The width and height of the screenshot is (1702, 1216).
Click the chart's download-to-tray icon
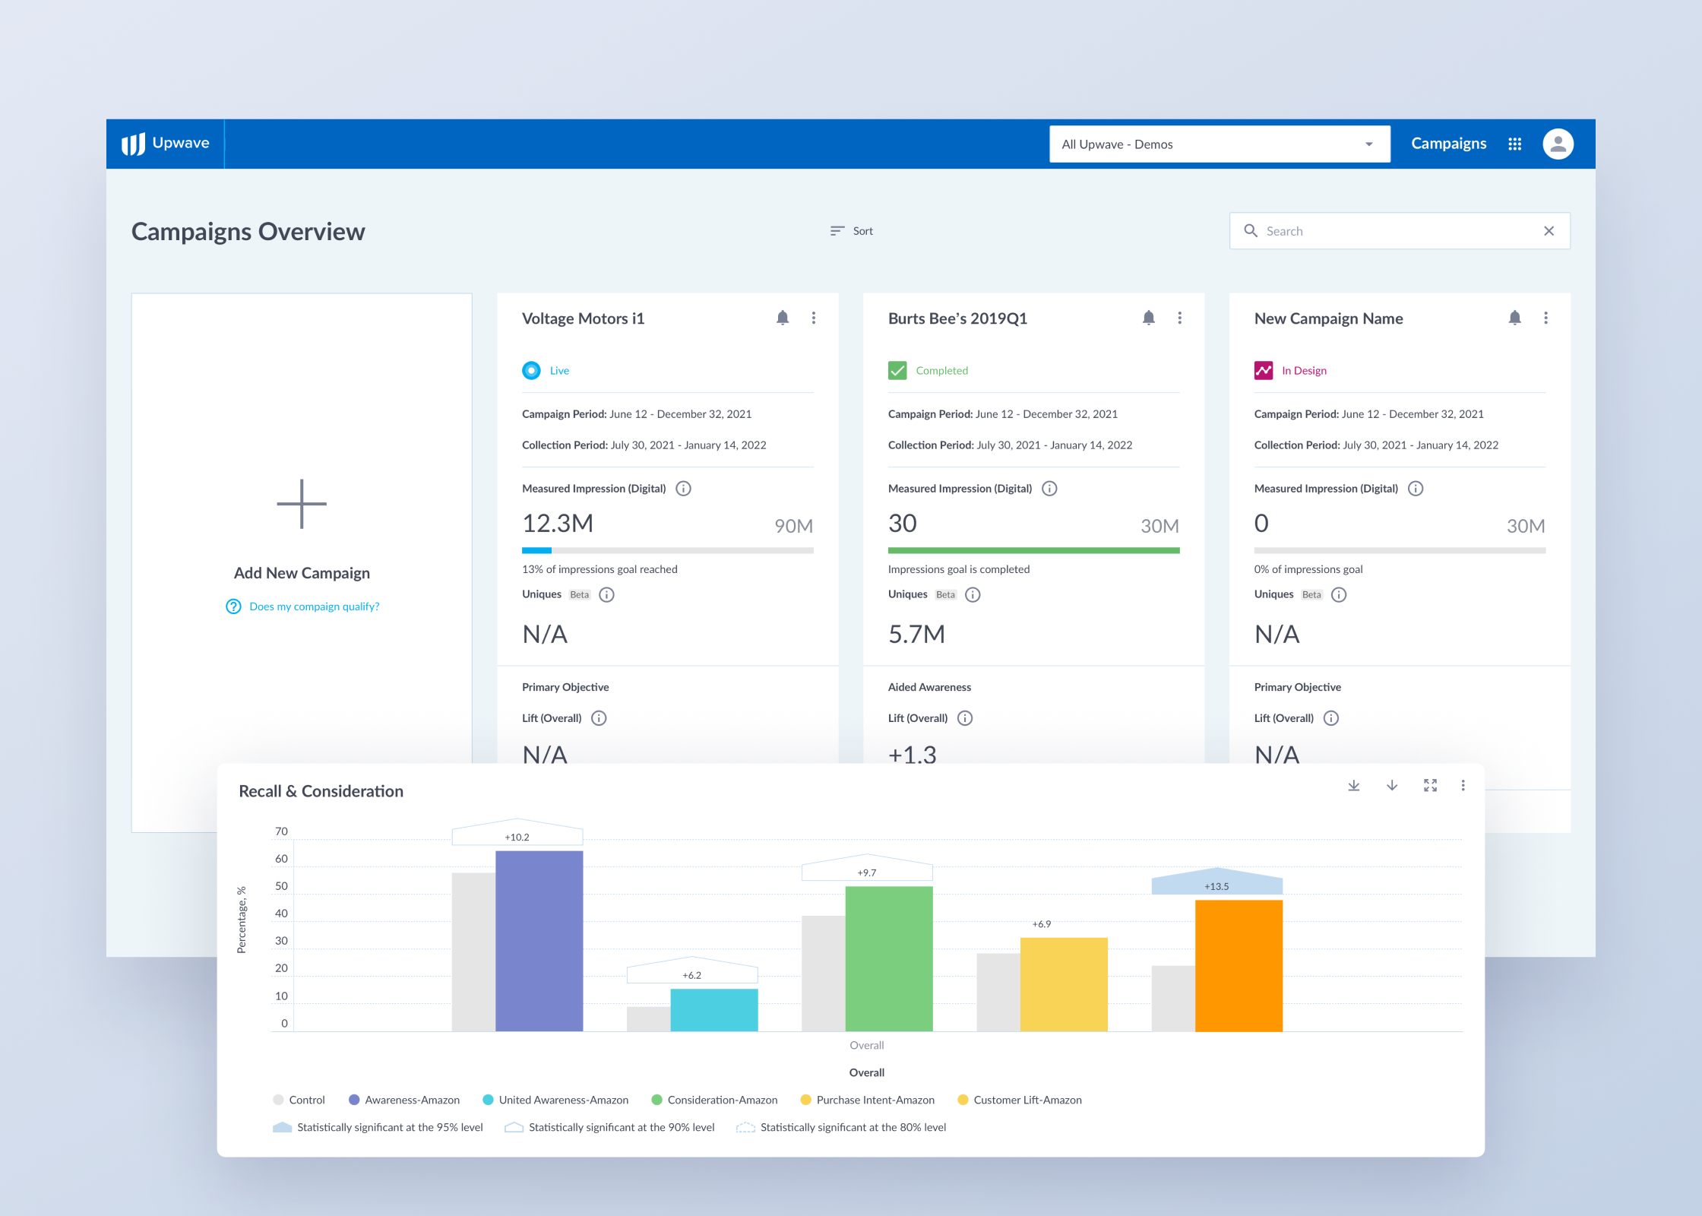click(1353, 786)
